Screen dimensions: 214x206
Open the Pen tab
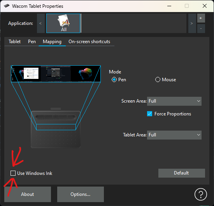(32, 42)
